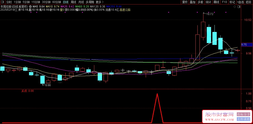Open the 统计 statistics tool

(208, 2)
